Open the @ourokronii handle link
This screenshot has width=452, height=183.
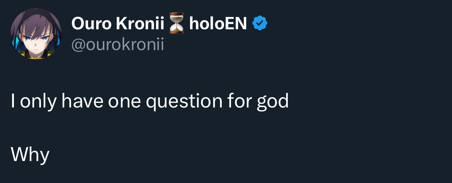click(117, 45)
